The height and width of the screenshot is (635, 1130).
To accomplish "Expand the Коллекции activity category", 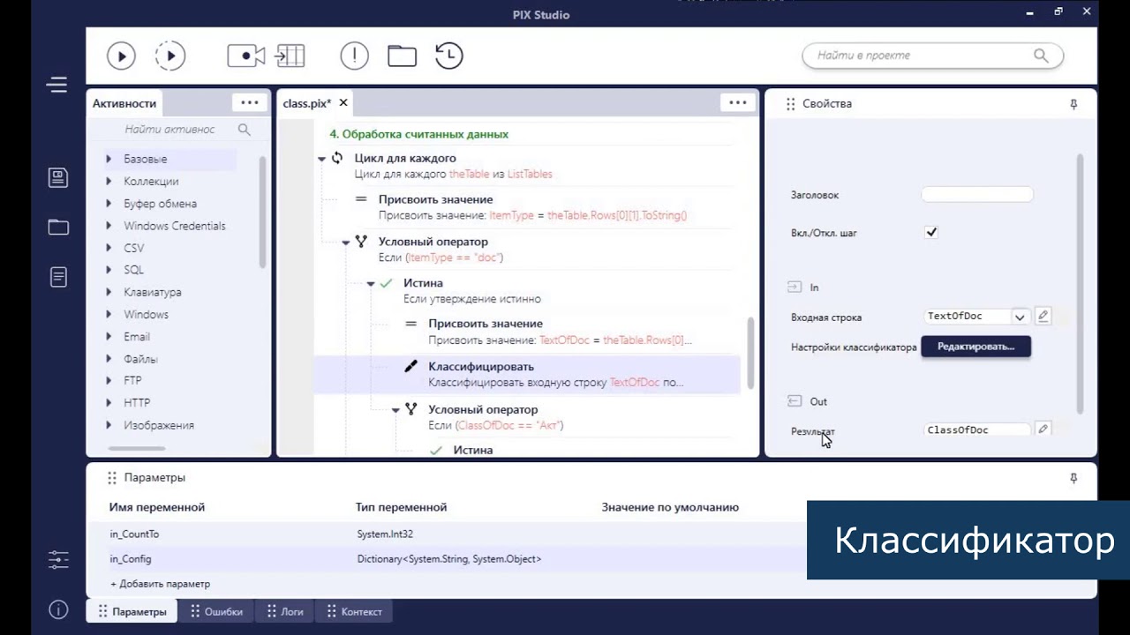I will tap(109, 181).
